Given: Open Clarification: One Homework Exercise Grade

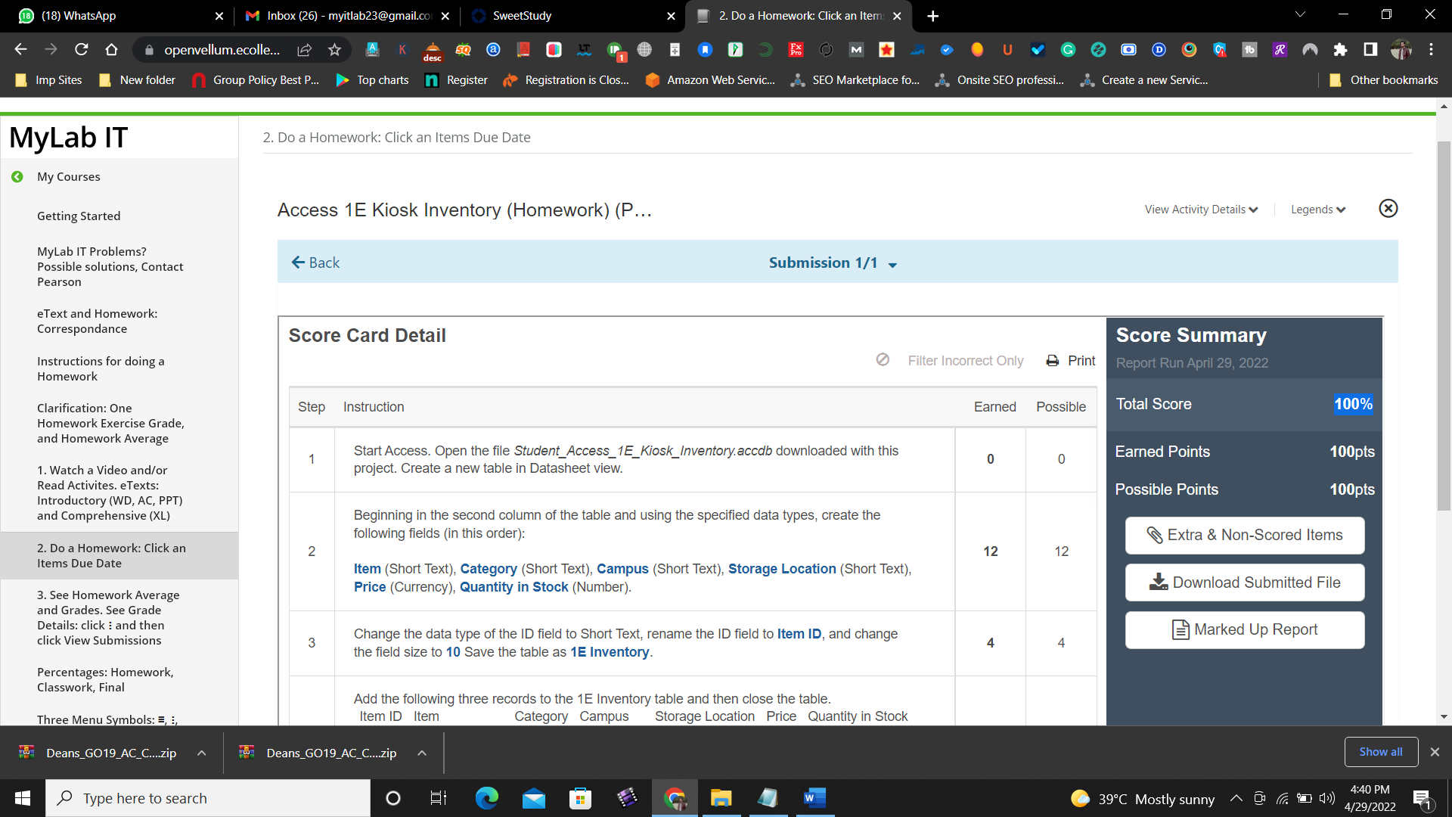Looking at the screenshot, I should point(110,423).
